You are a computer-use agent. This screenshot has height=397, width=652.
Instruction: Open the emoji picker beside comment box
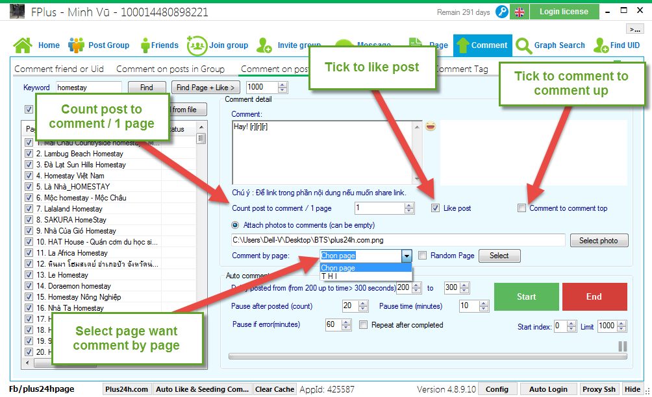pos(430,126)
